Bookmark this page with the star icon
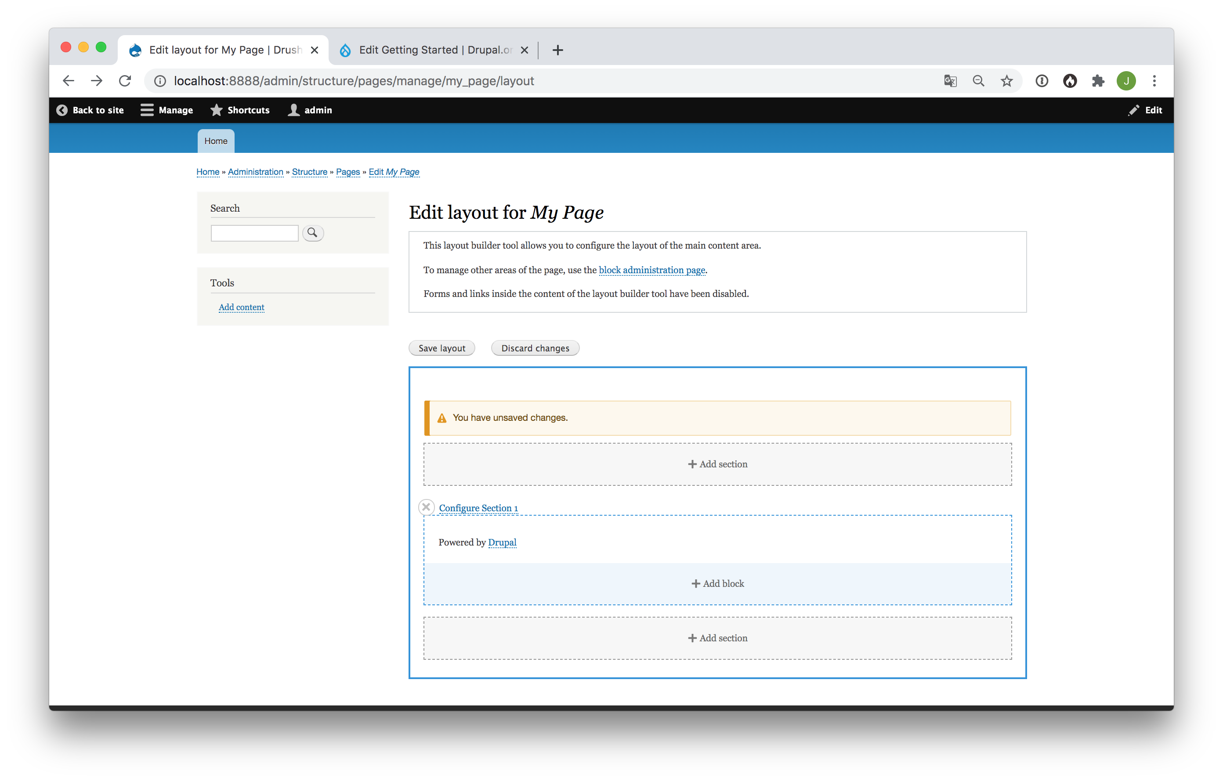1223x781 pixels. (x=1006, y=81)
